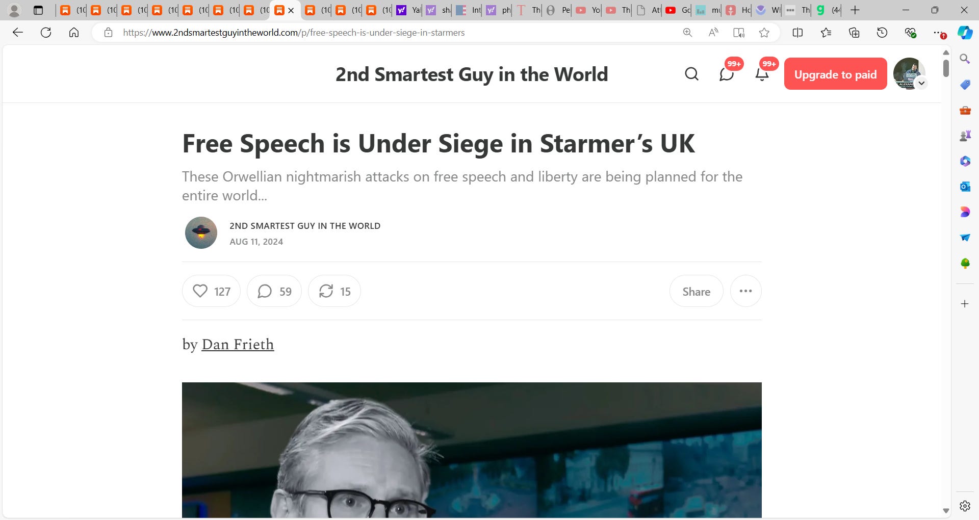Open Edge sidebar search
The width and height of the screenshot is (979, 520).
click(965, 59)
